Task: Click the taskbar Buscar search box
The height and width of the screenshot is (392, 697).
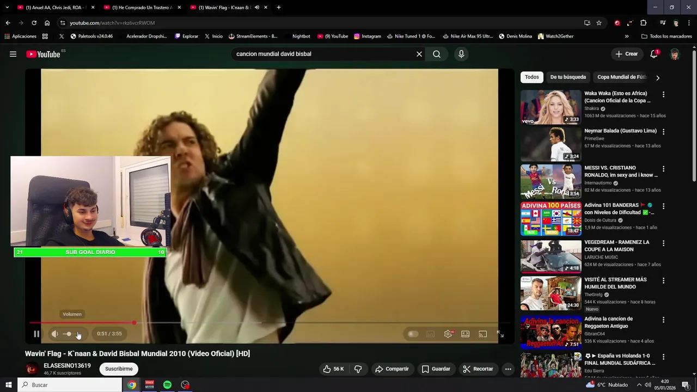Action: coord(70,385)
